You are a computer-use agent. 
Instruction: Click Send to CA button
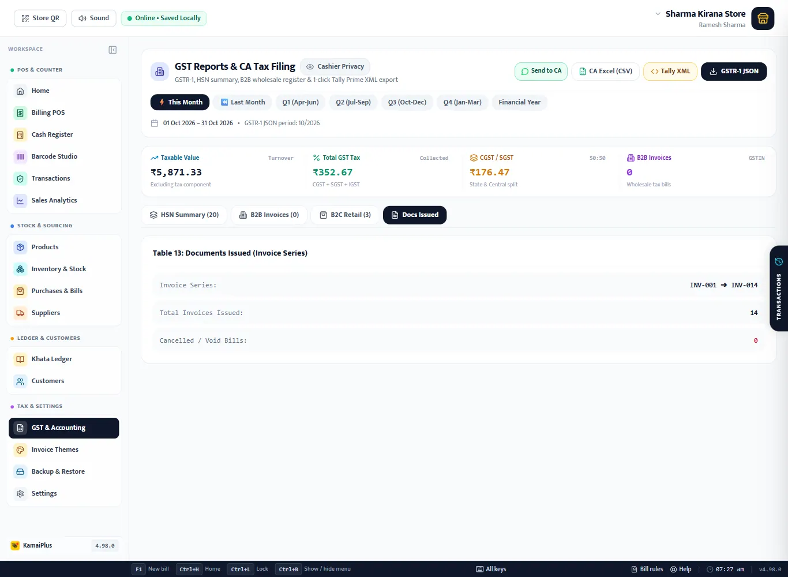541,71
